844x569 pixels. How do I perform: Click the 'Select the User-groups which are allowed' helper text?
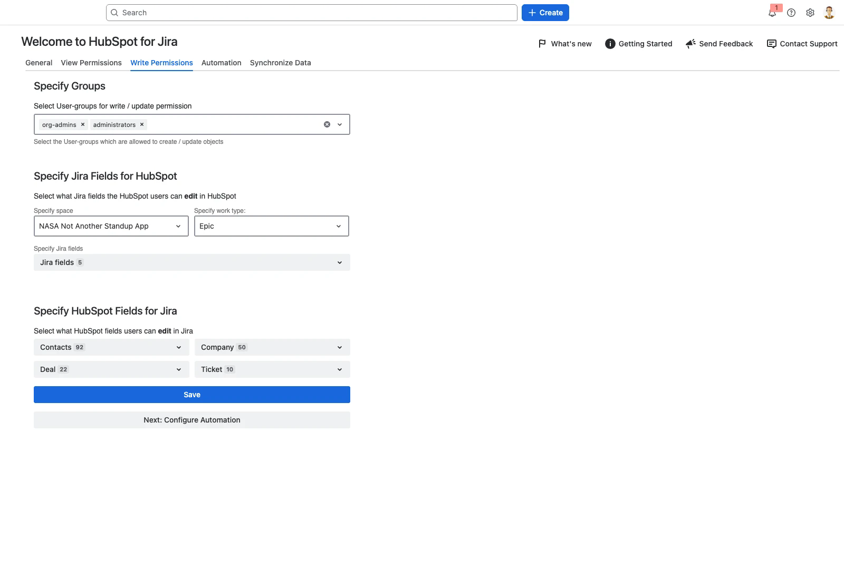click(129, 142)
